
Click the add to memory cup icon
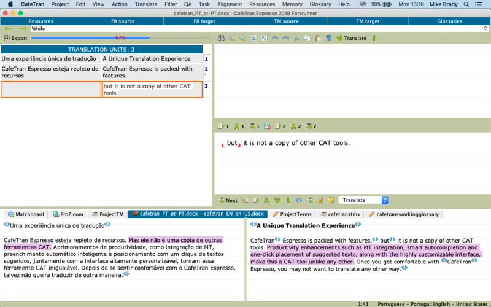pos(310,200)
